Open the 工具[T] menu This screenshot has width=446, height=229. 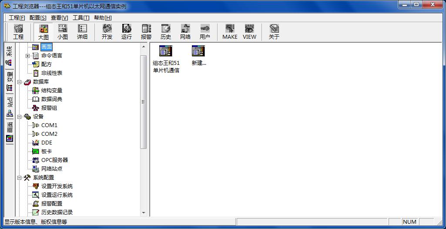click(x=81, y=18)
